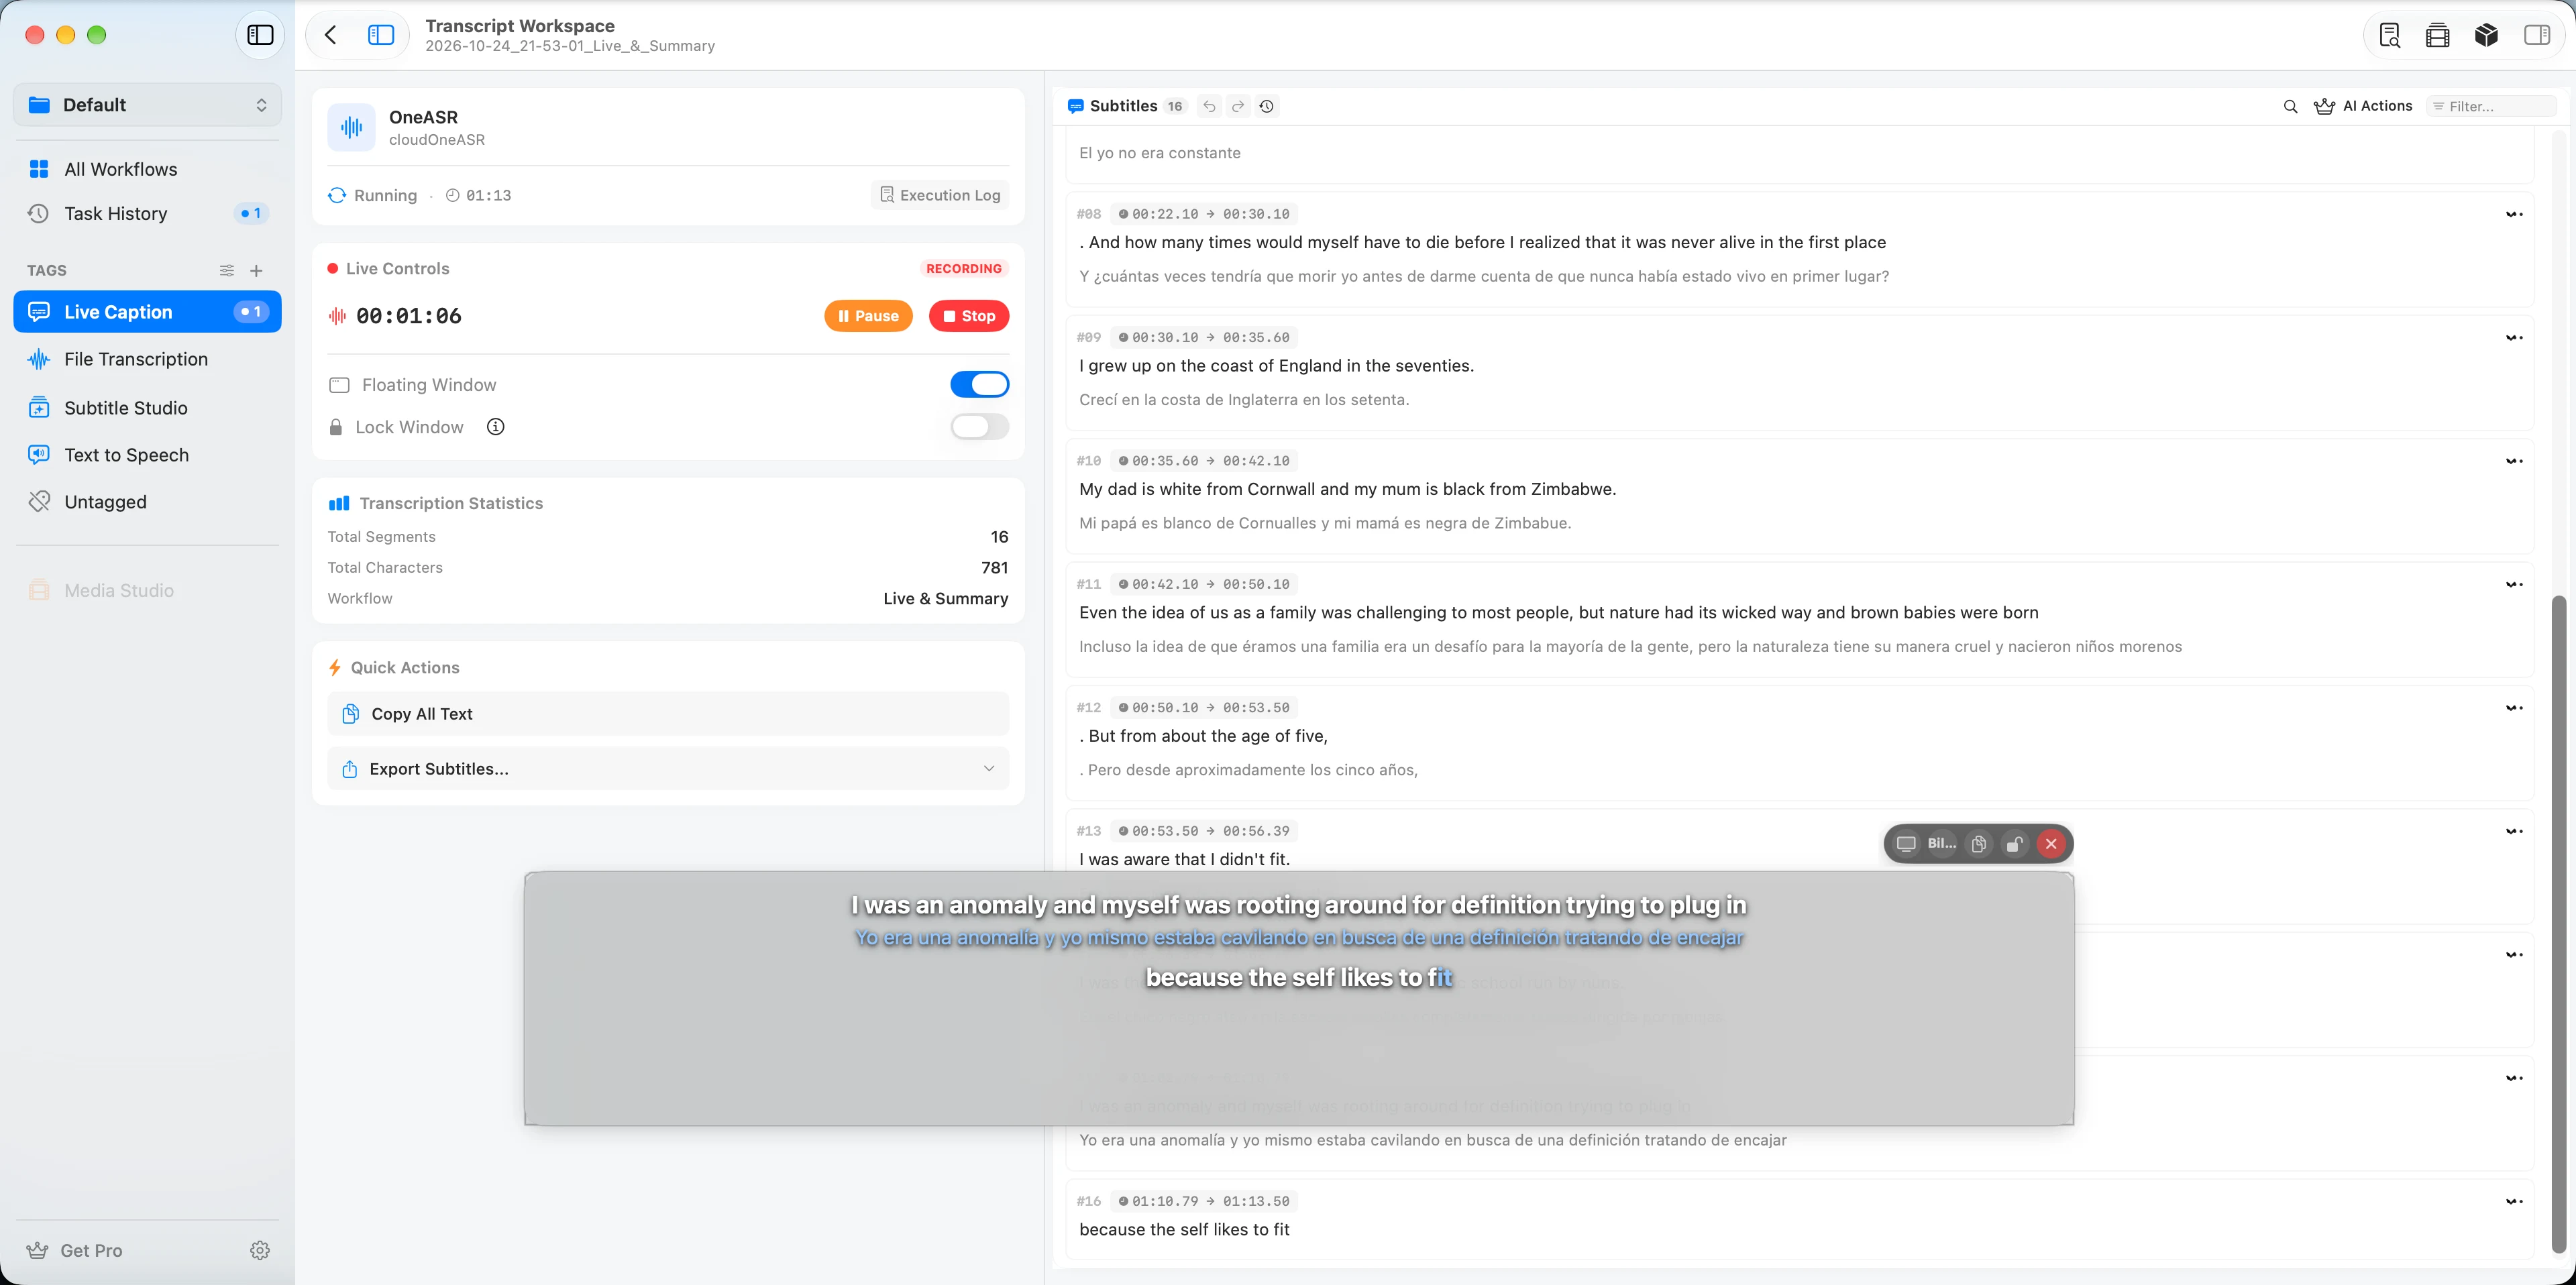This screenshot has height=1285, width=2576.
Task: Open settings gear at sidebar bottom
Action: pyautogui.click(x=260, y=1250)
